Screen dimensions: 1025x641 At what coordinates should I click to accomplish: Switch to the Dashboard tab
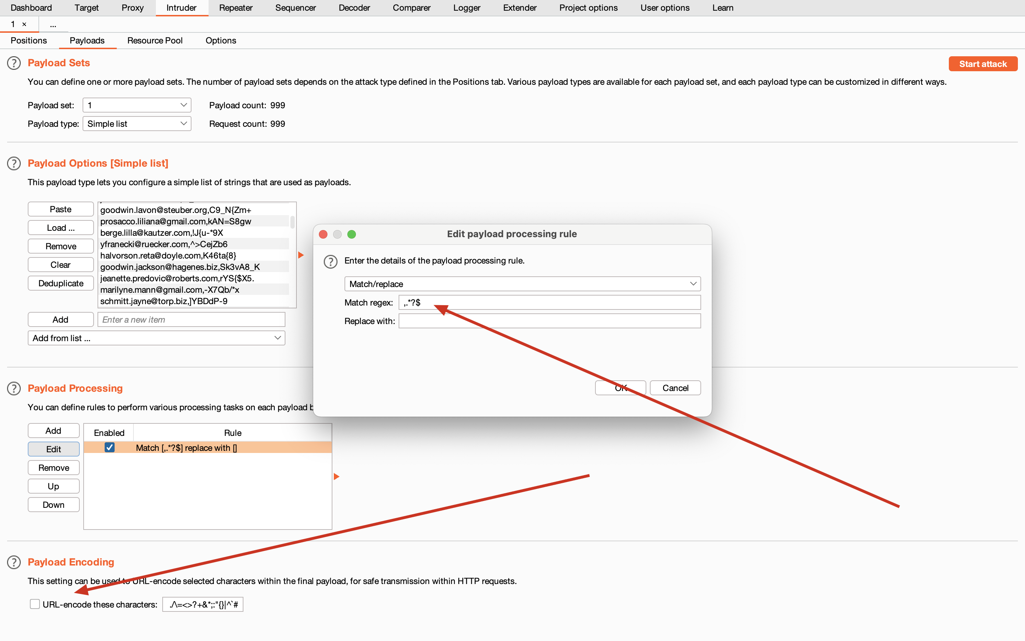pyautogui.click(x=31, y=7)
